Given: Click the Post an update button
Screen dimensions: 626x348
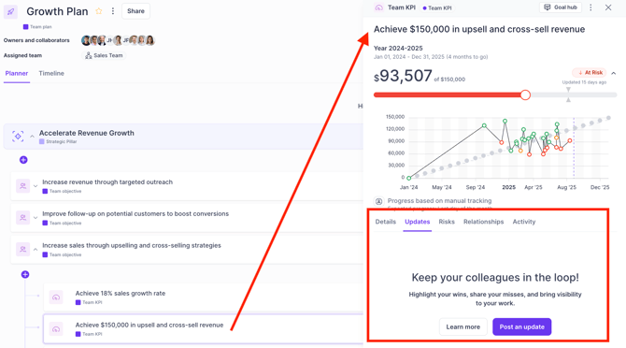Looking at the screenshot, I should pos(521,326).
